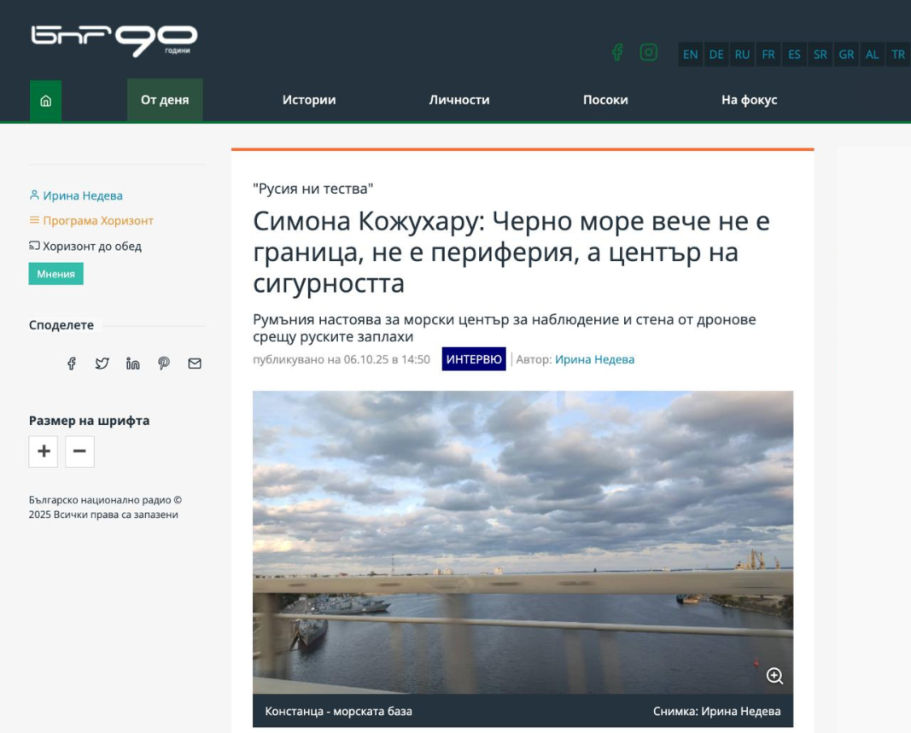Increase font size with plus button
The height and width of the screenshot is (733, 911).
point(44,451)
